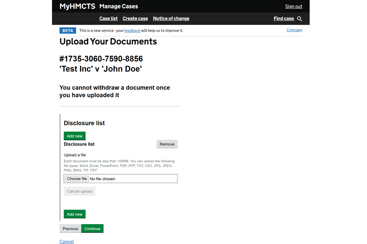Go to Create case
The height and width of the screenshot is (244, 367).
(135, 19)
